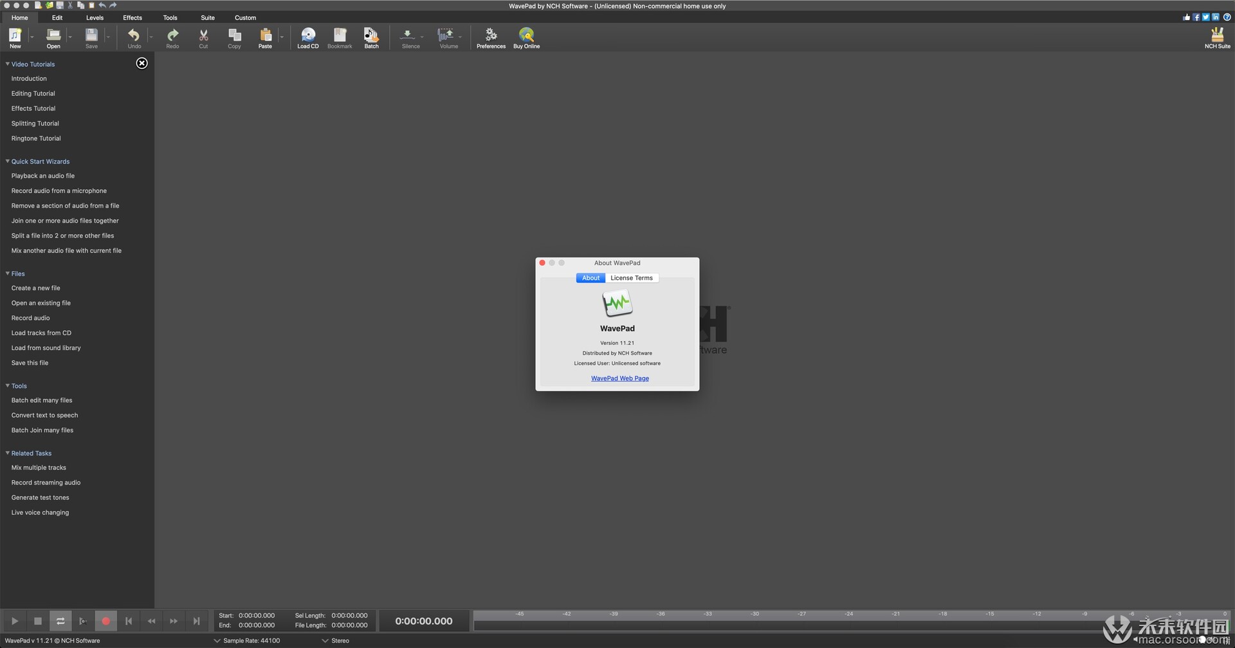Open the Open button dropdown arrow
The image size is (1235, 648).
69,37
